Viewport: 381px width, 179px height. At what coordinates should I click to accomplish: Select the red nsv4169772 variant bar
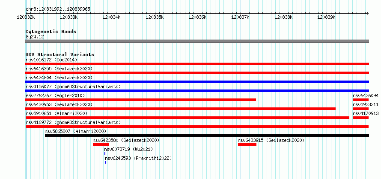point(197,127)
